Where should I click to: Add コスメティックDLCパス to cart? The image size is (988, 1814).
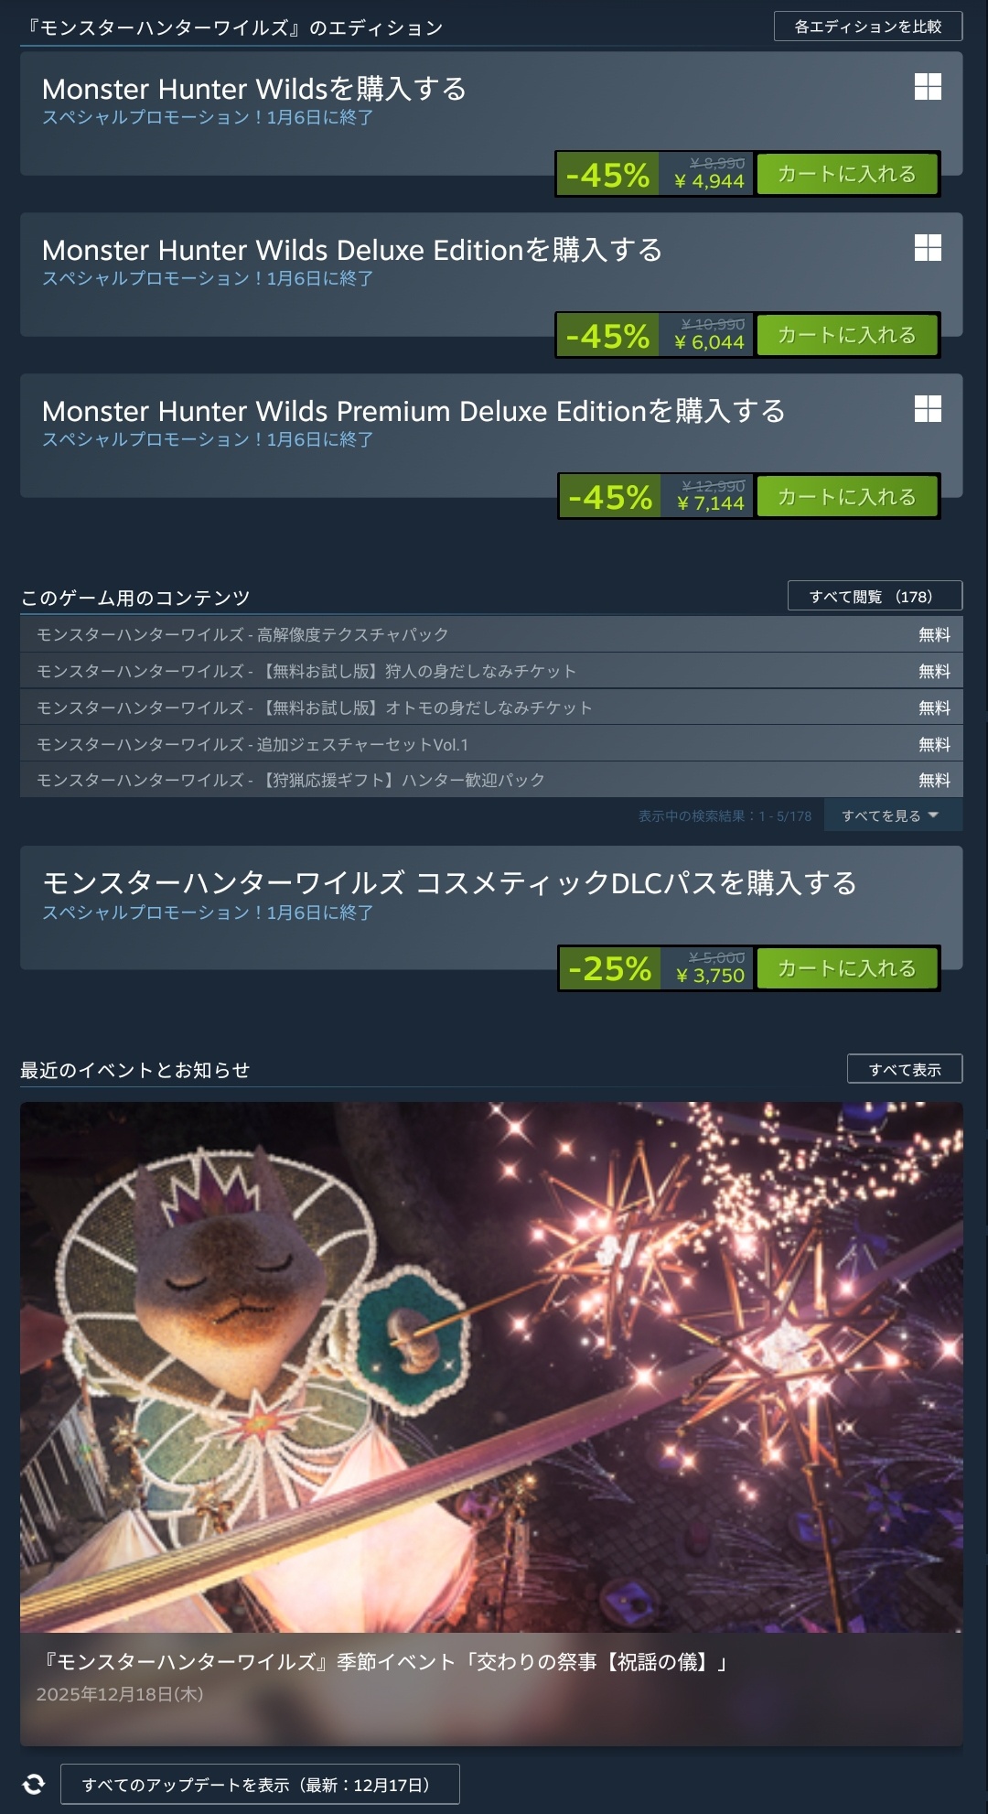coord(846,968)
